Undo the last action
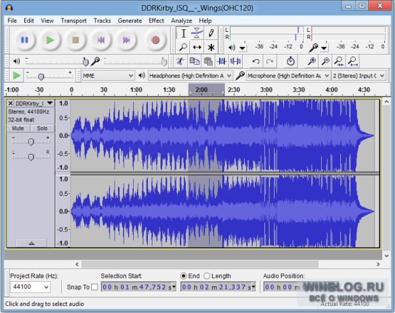The width and height of the screenshot is (395, 313). tap(256, 61)
